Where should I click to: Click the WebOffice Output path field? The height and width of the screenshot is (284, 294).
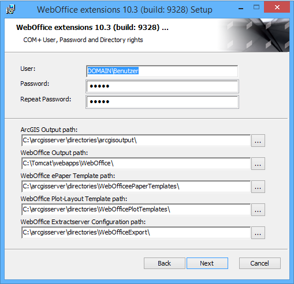point(136,164)
